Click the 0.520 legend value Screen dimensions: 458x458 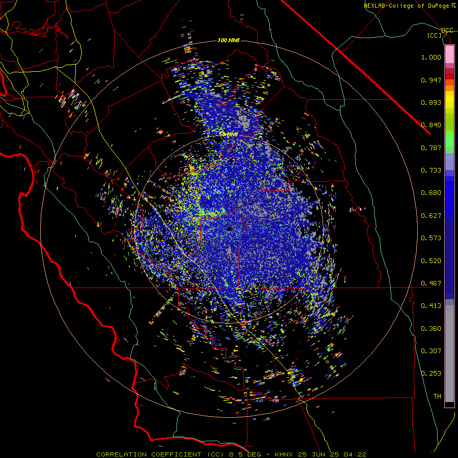pos(431,261)
